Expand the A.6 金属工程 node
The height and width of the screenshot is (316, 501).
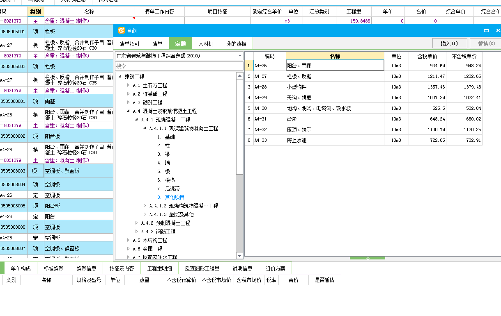(x=128, y=249)
